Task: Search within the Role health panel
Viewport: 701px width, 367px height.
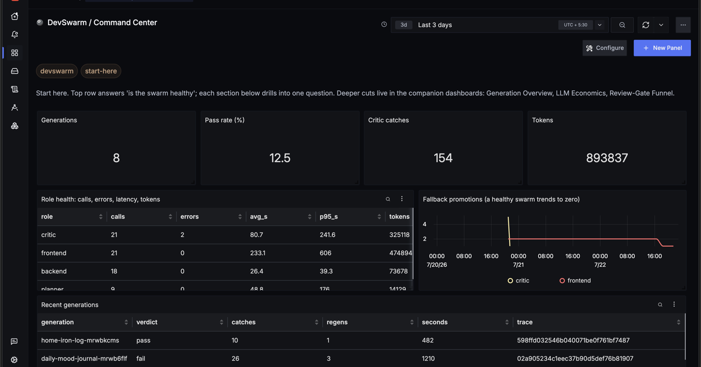Action: point(388,199)
